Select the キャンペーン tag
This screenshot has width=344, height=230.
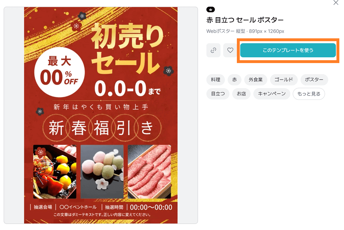tap(272, 94)
